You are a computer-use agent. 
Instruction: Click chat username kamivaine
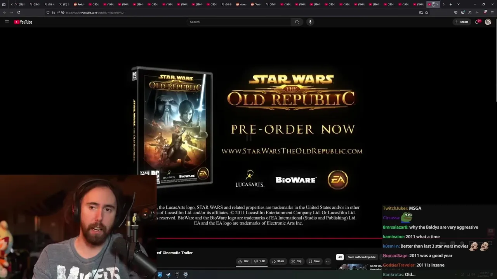point(394,237)
